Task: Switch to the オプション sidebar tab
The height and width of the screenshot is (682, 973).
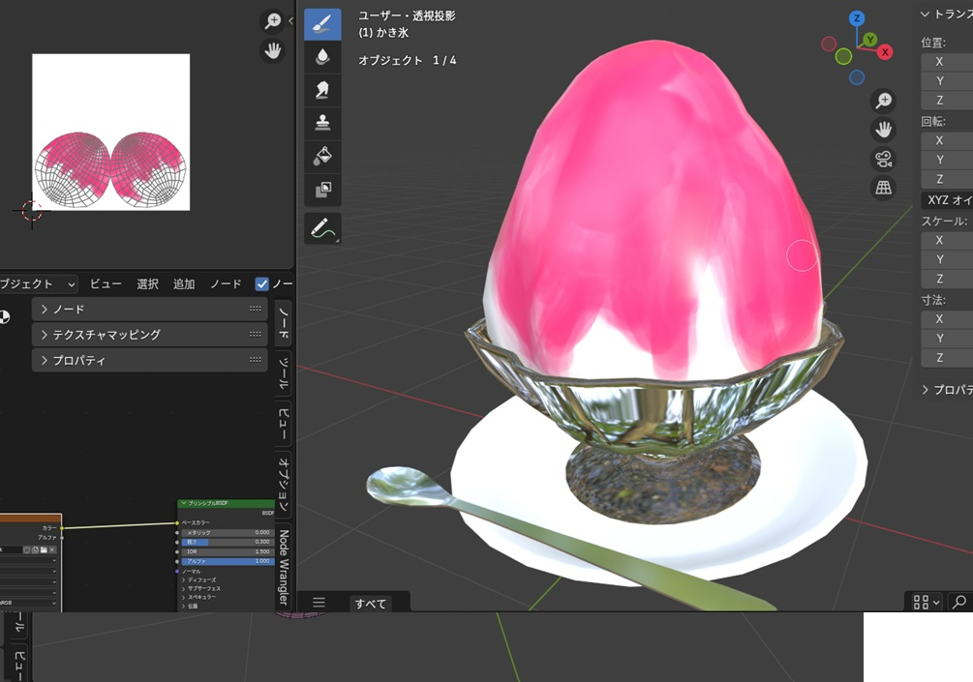Action: [x=284, y=484]
